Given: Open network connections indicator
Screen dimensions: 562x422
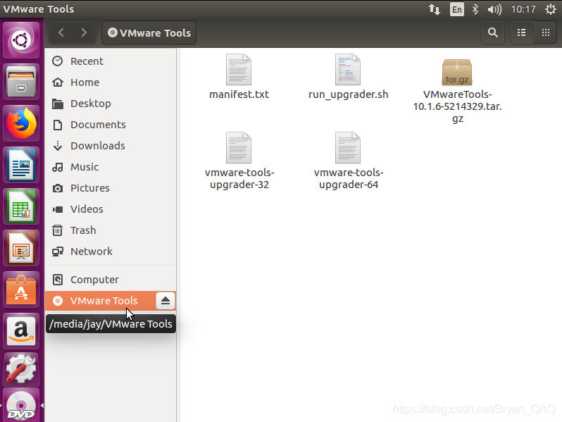Looking at the screenshot, I should [x=435, y=9].
